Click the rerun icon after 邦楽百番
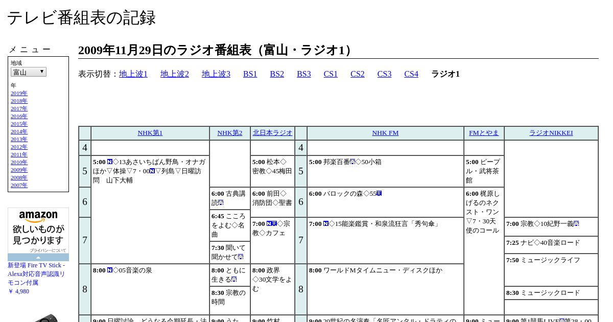Screen dimensions: 613x322 point(352,162)
